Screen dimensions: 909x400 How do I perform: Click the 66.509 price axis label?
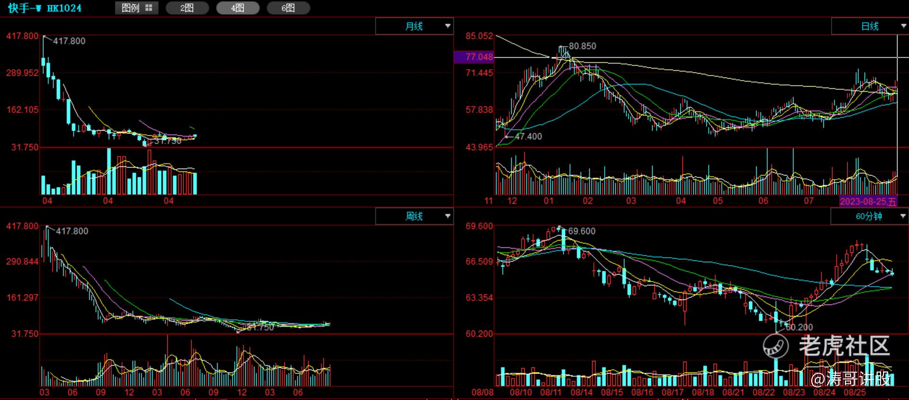click(x=479, y=262)
